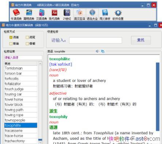This screenshot has width=162, height=144.
Task: Focus the 请输入 quick search input box
Action: point(96,40)
